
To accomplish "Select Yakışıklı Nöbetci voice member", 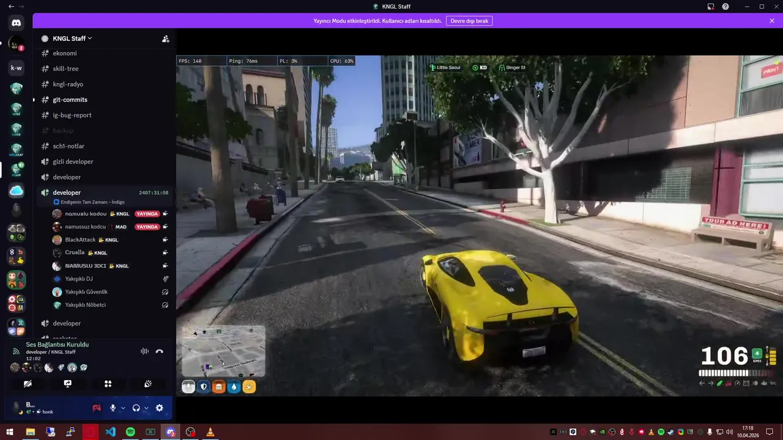I will (x=110, y=305).
